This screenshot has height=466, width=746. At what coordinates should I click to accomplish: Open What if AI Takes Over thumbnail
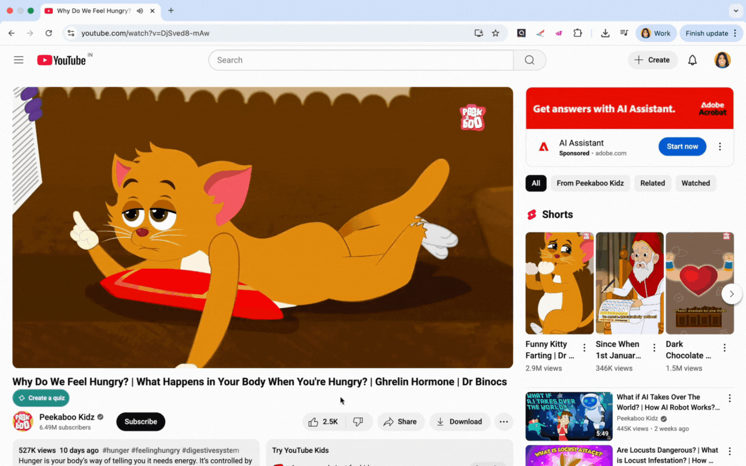(x=569, y=417)
